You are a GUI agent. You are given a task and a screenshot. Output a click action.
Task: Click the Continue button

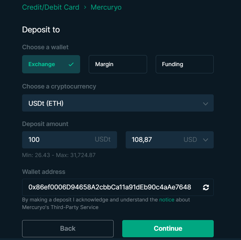[x=168, y=229]
